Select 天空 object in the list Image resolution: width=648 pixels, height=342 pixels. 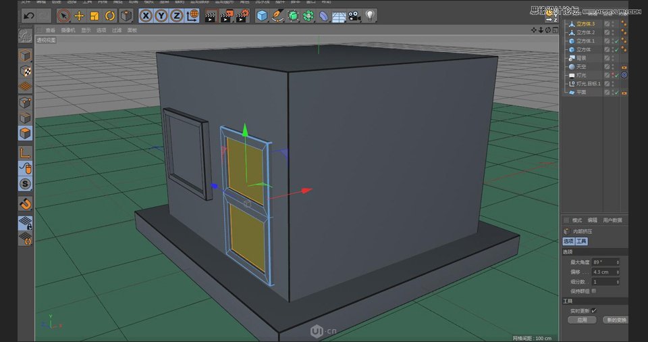(581, 67)
